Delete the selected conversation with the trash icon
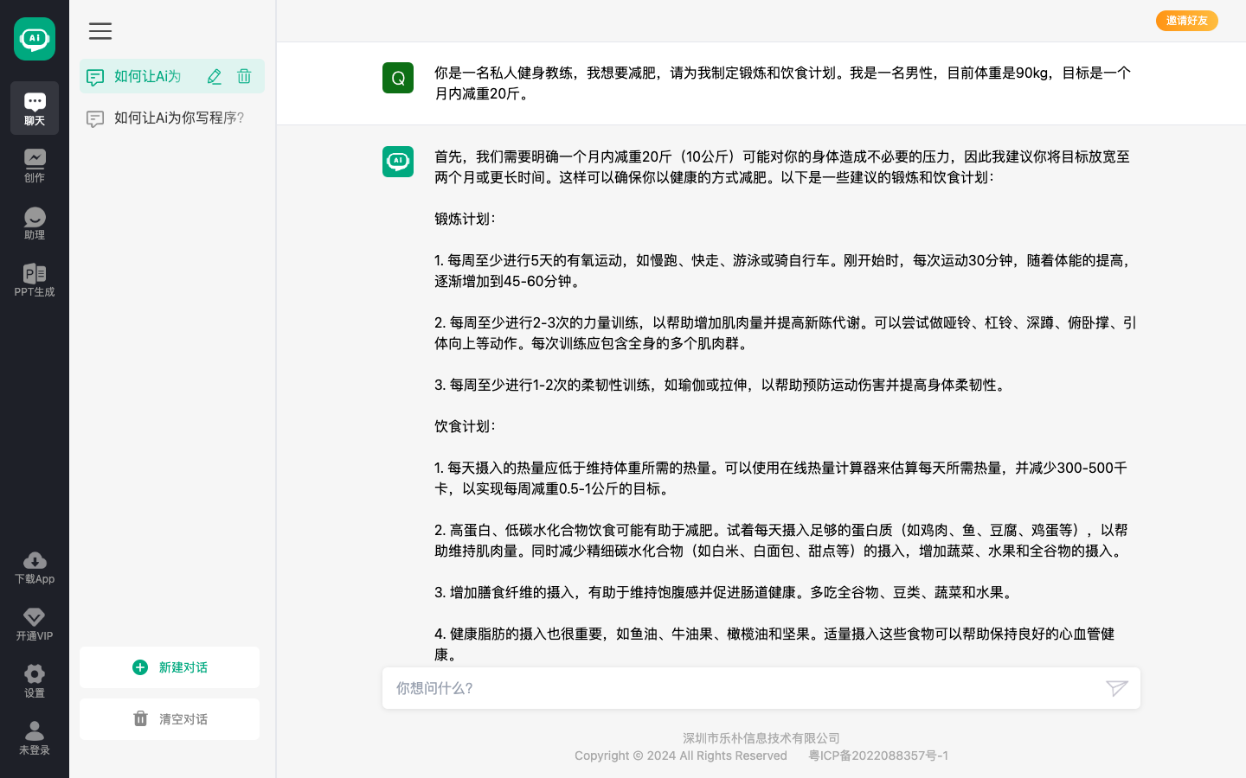 pos(244,77)
